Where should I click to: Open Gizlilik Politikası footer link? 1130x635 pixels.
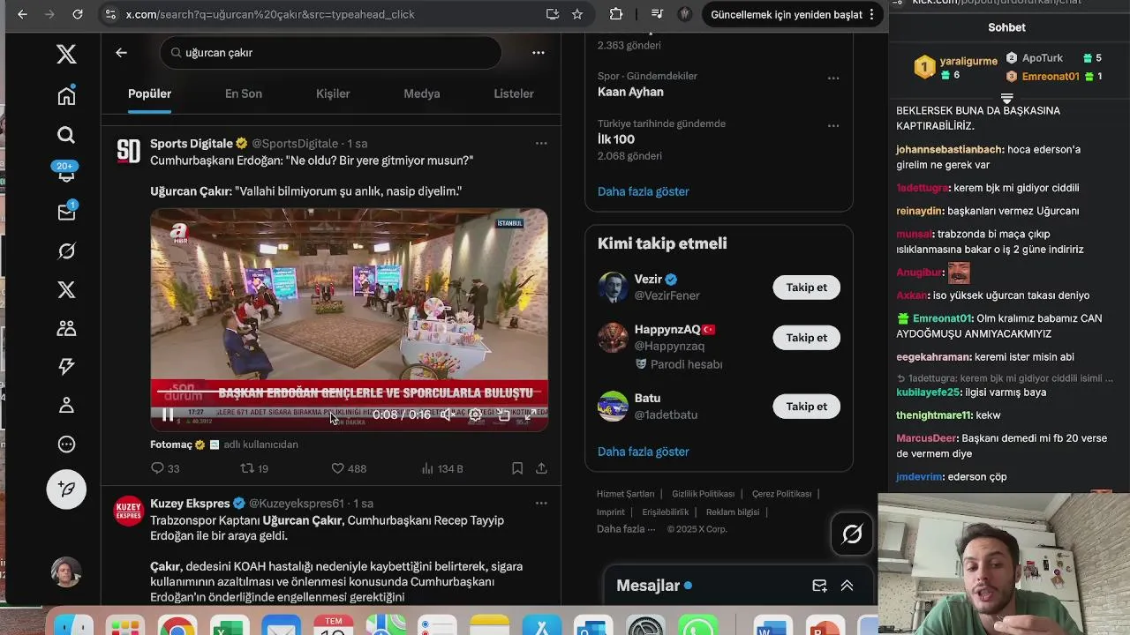(x=704, y=494)
